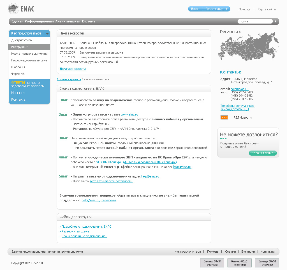This screenshot has height=270, width=287.
Task: Open the Регионы >> map link
Action: click(231, 32)
